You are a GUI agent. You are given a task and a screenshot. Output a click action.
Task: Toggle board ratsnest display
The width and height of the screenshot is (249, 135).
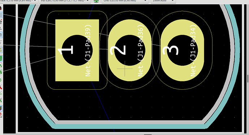point(1,50)
